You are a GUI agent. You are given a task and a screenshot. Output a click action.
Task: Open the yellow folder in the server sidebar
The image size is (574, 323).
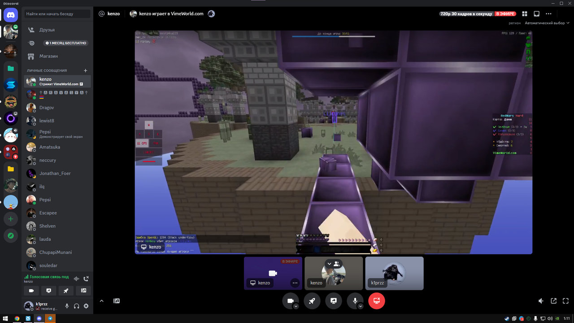coord(11,169)
